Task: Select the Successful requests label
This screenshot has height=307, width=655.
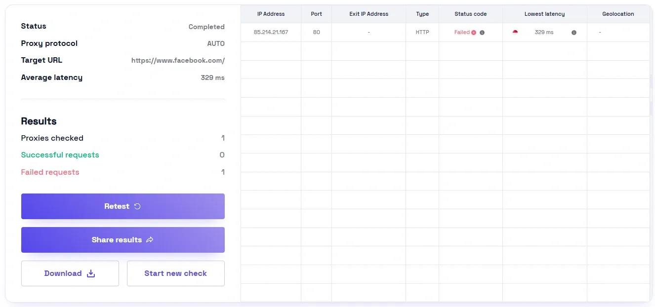Action: (60, 154)
